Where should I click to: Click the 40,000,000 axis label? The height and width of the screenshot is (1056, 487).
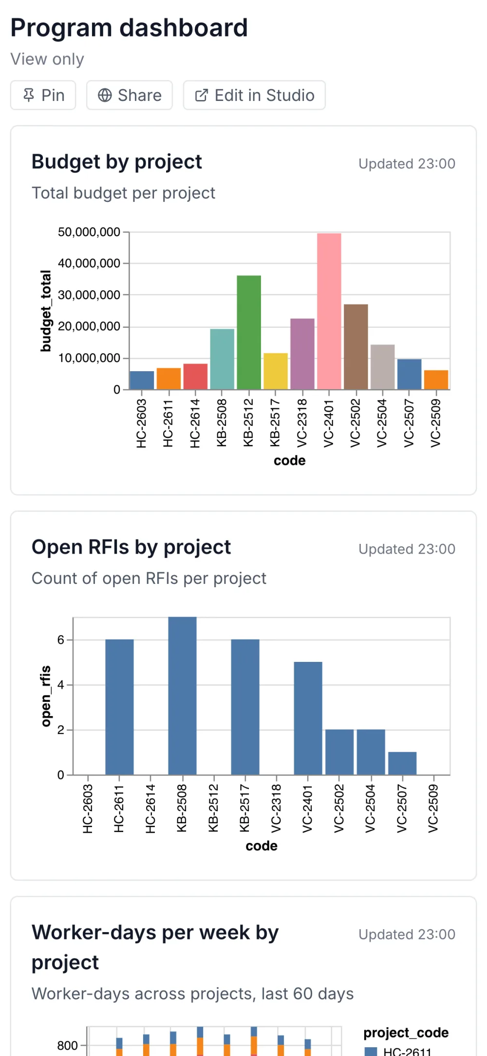coord(89,263)
